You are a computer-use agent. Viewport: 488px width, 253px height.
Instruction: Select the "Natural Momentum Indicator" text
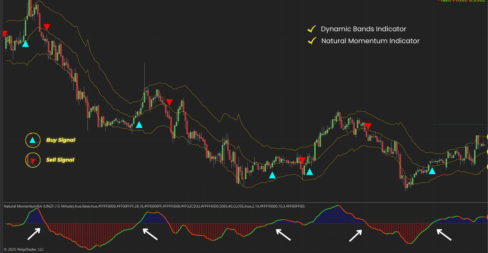click(x=370, y=41)
